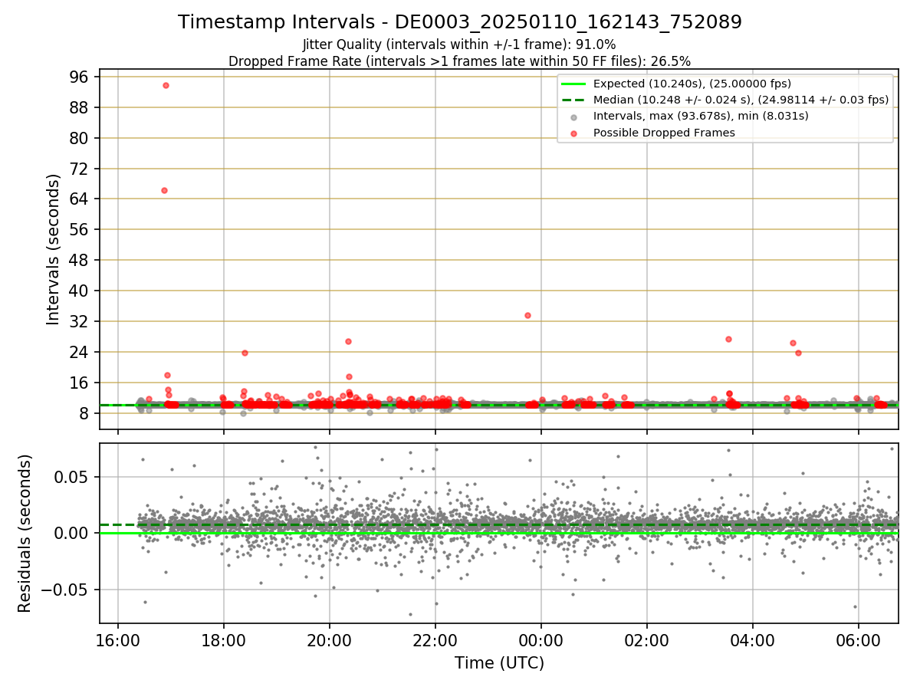Click residuals tick label "−0.05"

(x=67, y=590)
